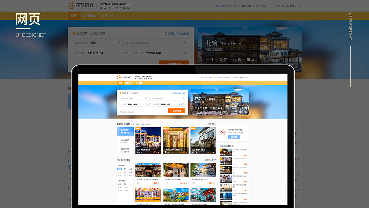This screenshot has height=208, width=369.
Task: Select 早订优惠 deal tab on laptop screen
Action: coord(125,150)
